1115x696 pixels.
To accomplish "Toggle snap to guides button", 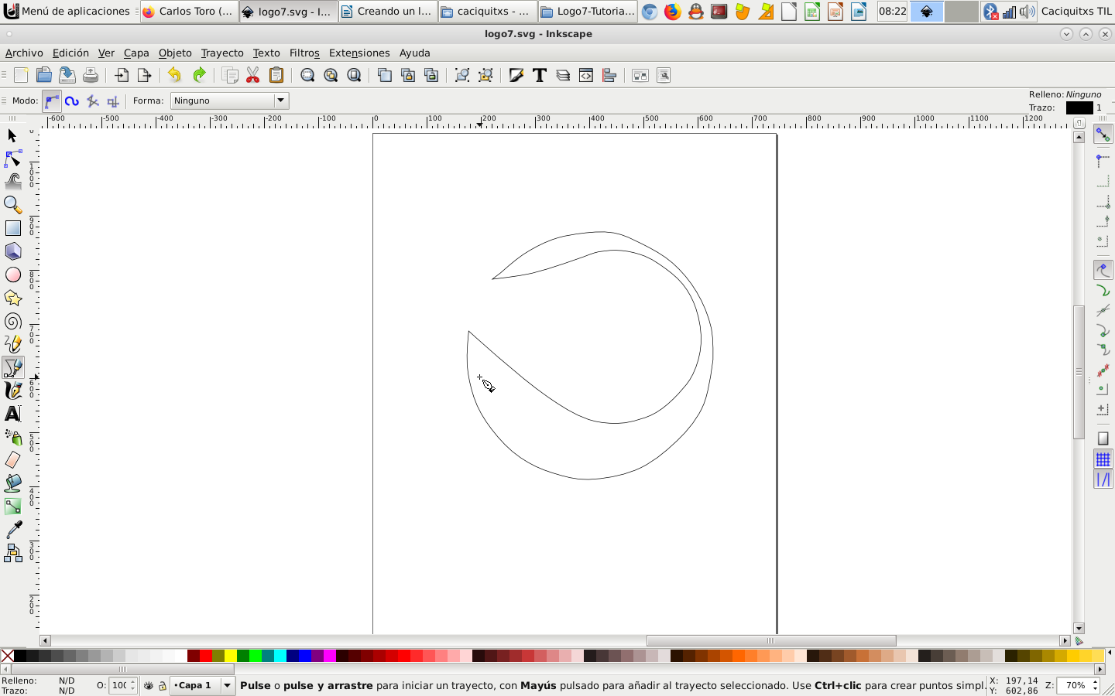I will 1103,479.
